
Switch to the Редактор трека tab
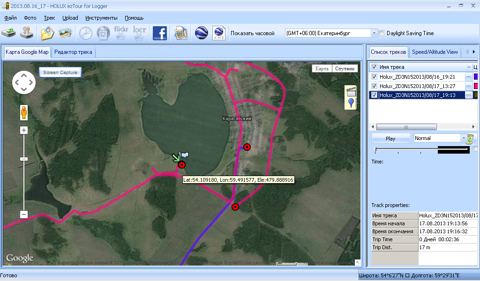click(73, 52)
